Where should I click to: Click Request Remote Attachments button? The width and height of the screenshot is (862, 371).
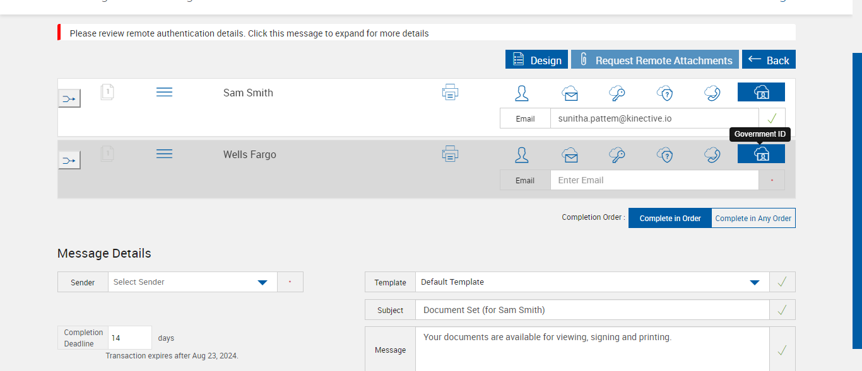tap(654, 60)
